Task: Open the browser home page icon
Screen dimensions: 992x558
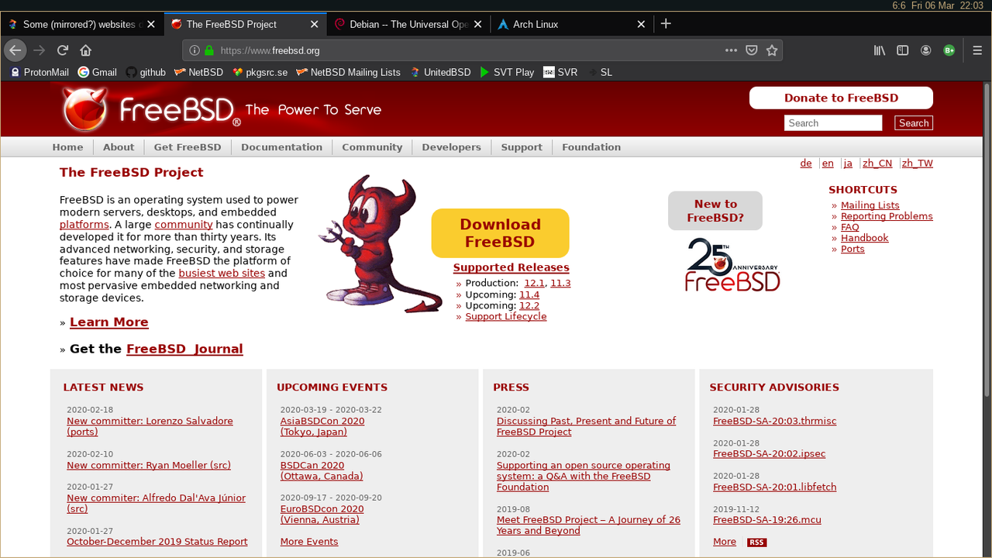Action: (x=86, y=50)
